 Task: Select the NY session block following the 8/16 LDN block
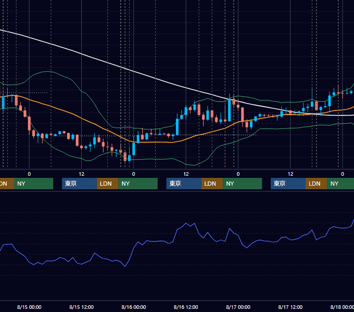pyautogui.click(x=243, y=184)
